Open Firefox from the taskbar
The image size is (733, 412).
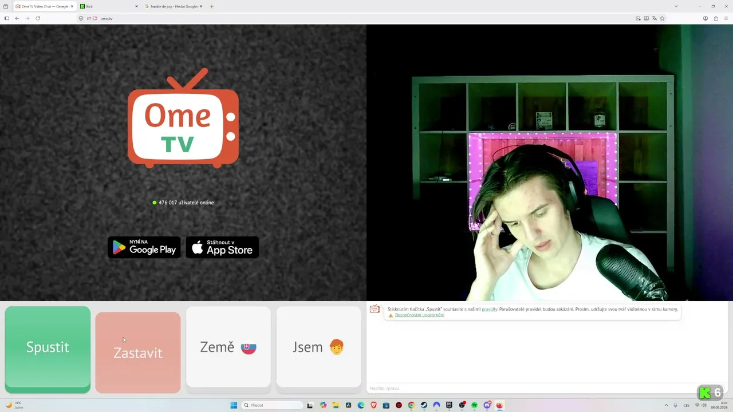click(x=499, y=405)
